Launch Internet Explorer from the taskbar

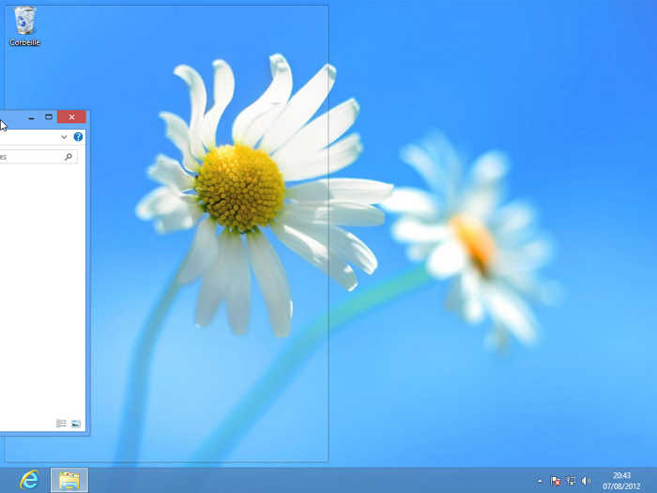click(29, 480)
